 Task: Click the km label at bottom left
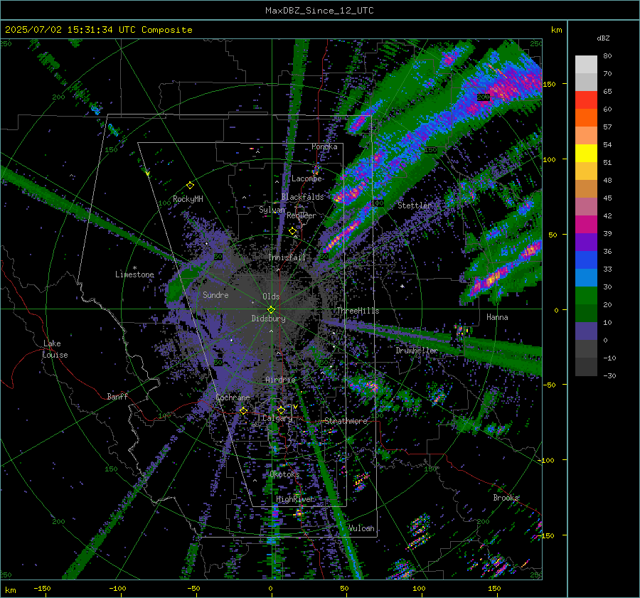pos(10,590)
